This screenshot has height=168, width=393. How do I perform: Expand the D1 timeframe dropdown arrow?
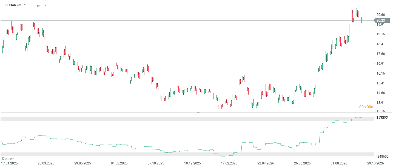pyautogui.click(x=45, y=5)
